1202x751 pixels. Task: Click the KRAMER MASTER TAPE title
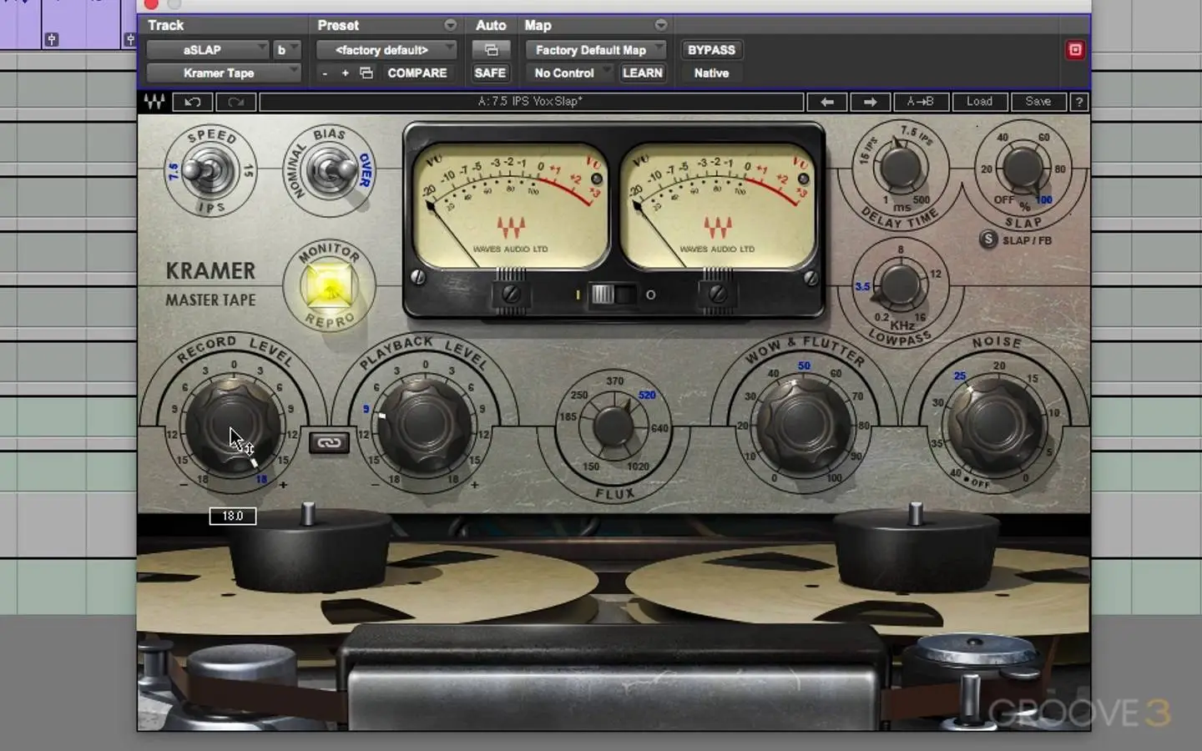[210, 284]
